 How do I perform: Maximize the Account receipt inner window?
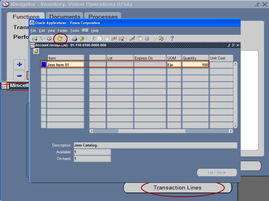233,45
